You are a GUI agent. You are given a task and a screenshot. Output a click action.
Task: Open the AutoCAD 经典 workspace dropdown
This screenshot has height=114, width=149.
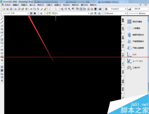point(28,13)
